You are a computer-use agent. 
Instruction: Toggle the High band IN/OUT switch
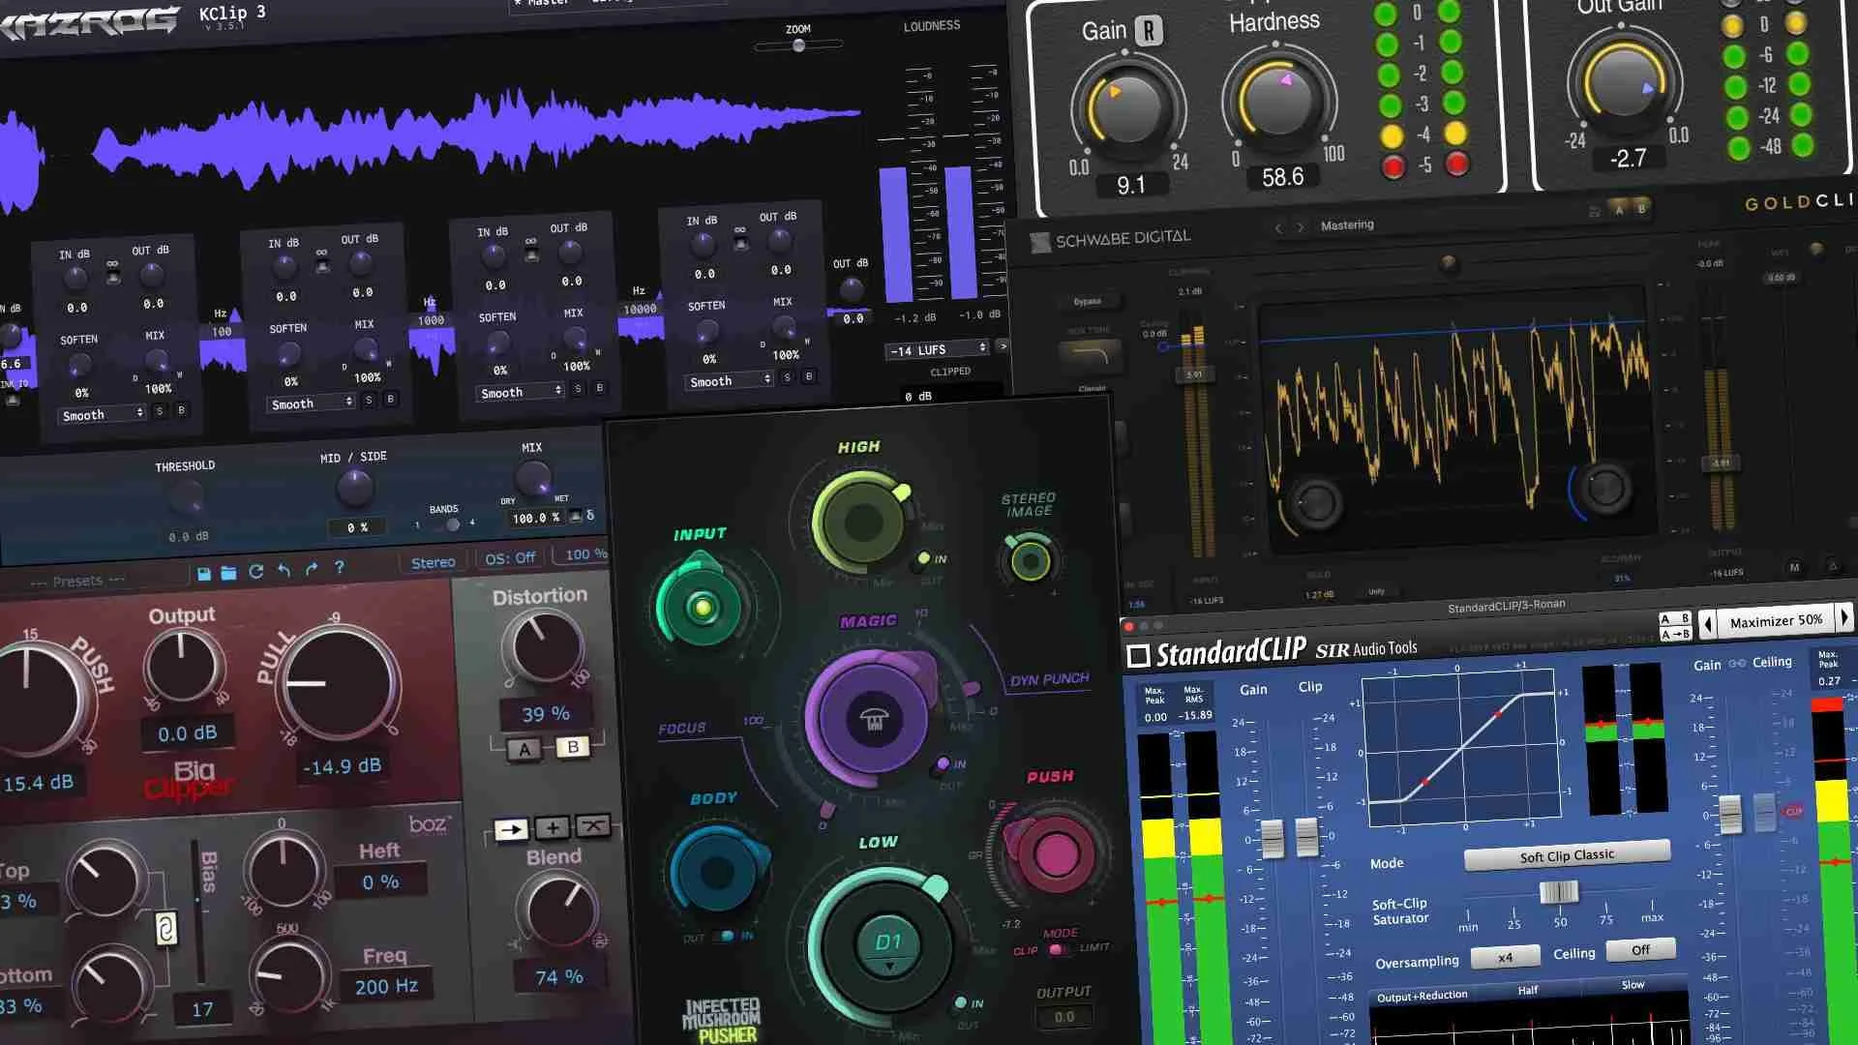pyautogui.click(x=925, y=558)
